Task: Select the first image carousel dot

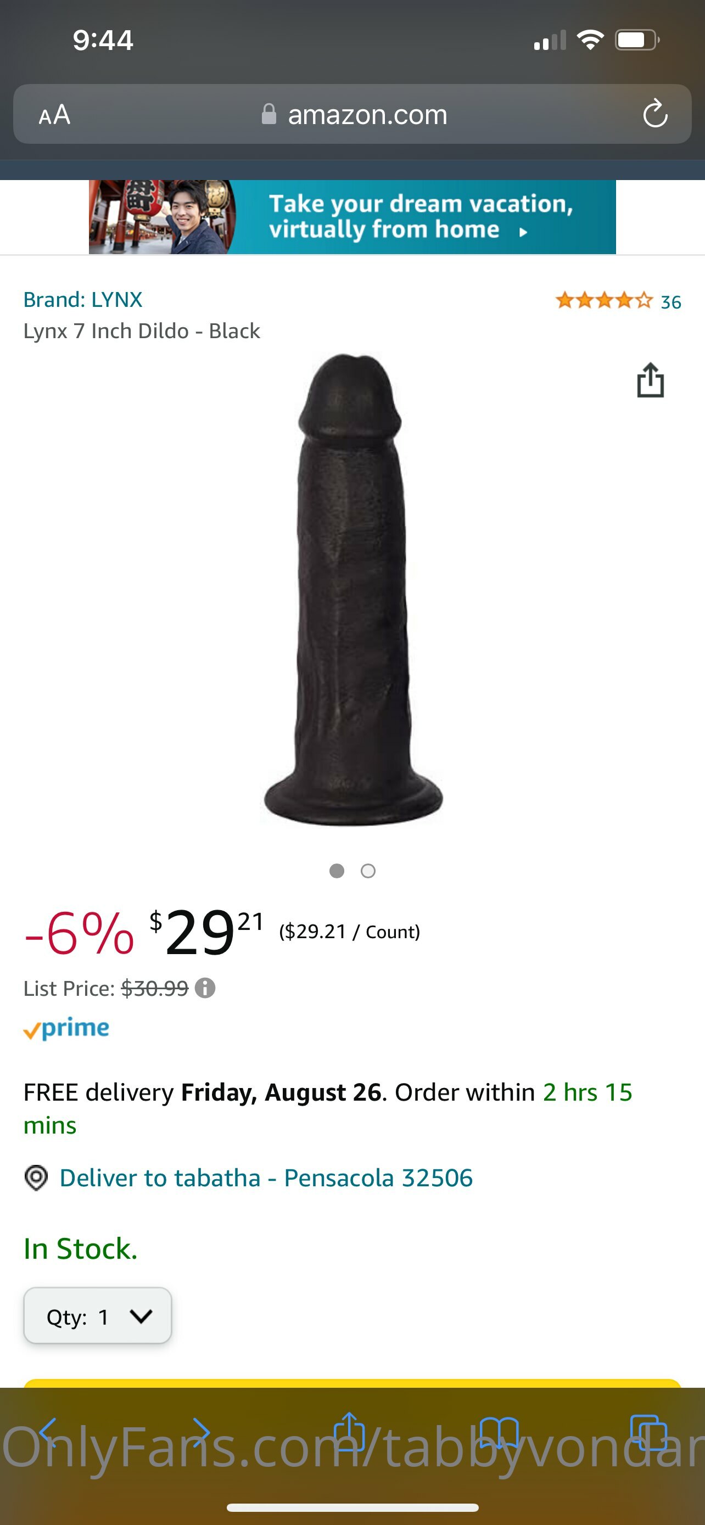Action: [x=337, y=871]
